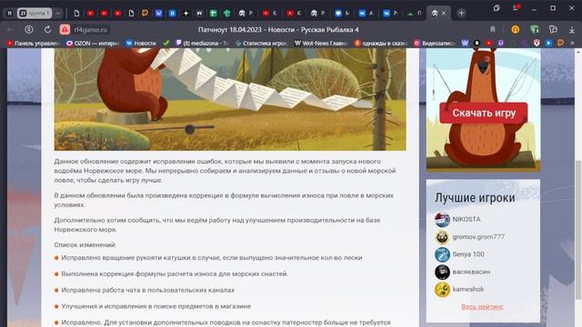
Task: Click the text 'Список изменений:'
Action: [85, 245]
